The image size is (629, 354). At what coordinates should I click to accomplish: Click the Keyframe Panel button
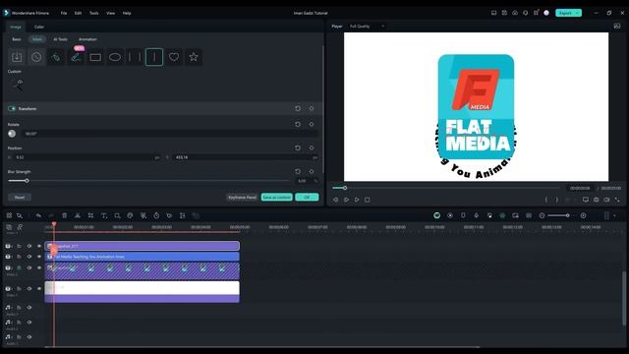click(x=242, y=197)
